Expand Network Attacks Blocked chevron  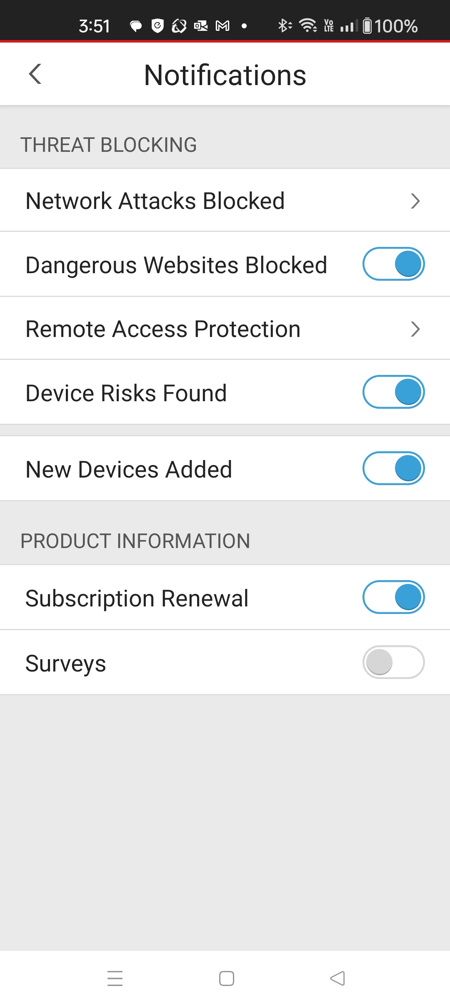pyautogui.click(x=415, y=201)
